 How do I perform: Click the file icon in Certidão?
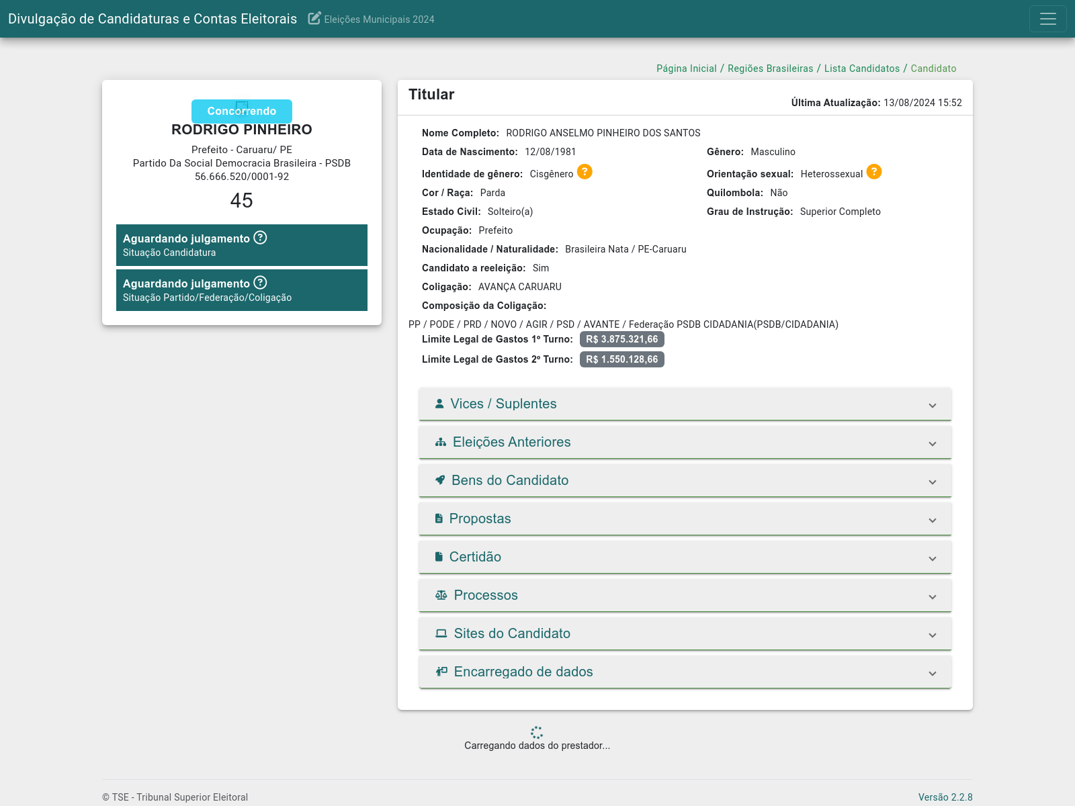pyautogui.click(x=439, y=557)
